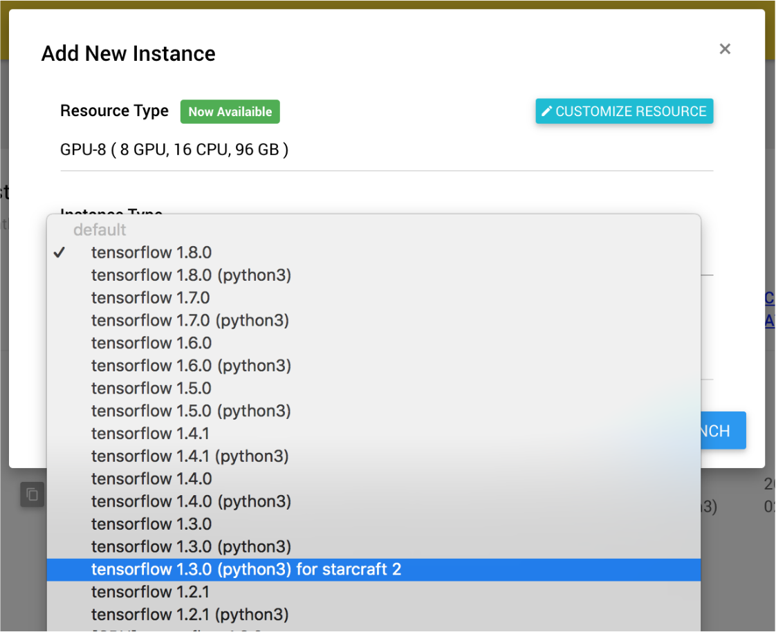The width and height of the screenshot is (776, 632).
Task: Select tensorflow 1.2.1 option
Action: [373, 592]
